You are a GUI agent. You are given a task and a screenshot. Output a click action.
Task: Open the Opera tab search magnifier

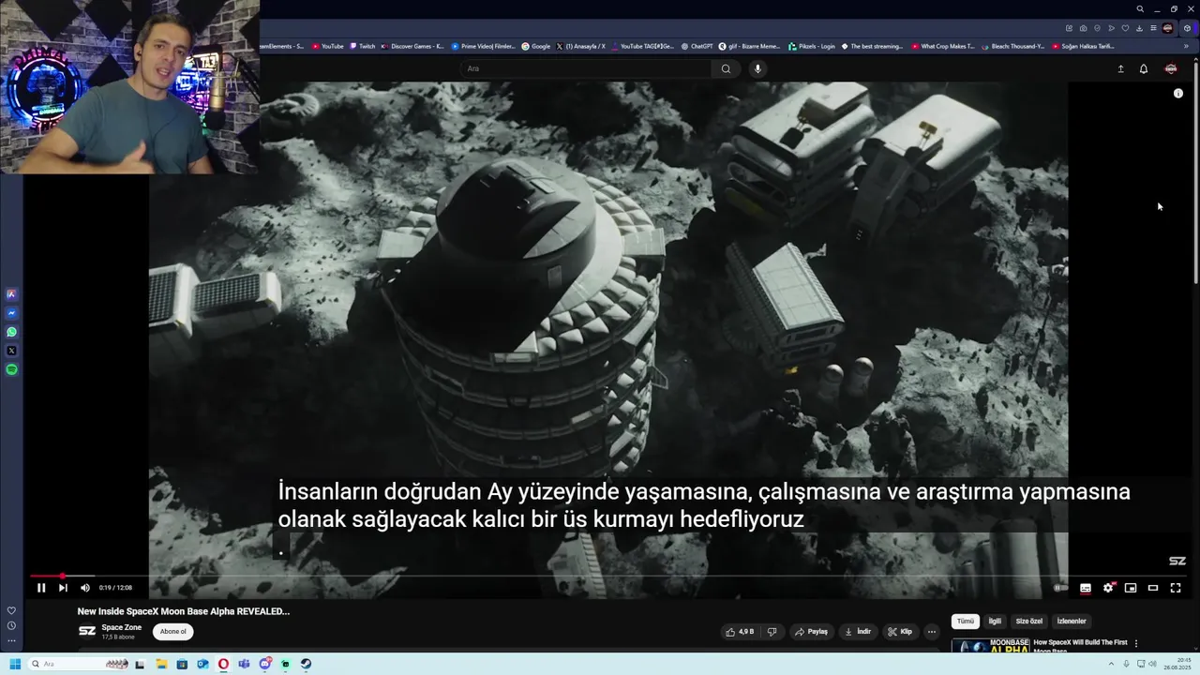(1140, 9)
